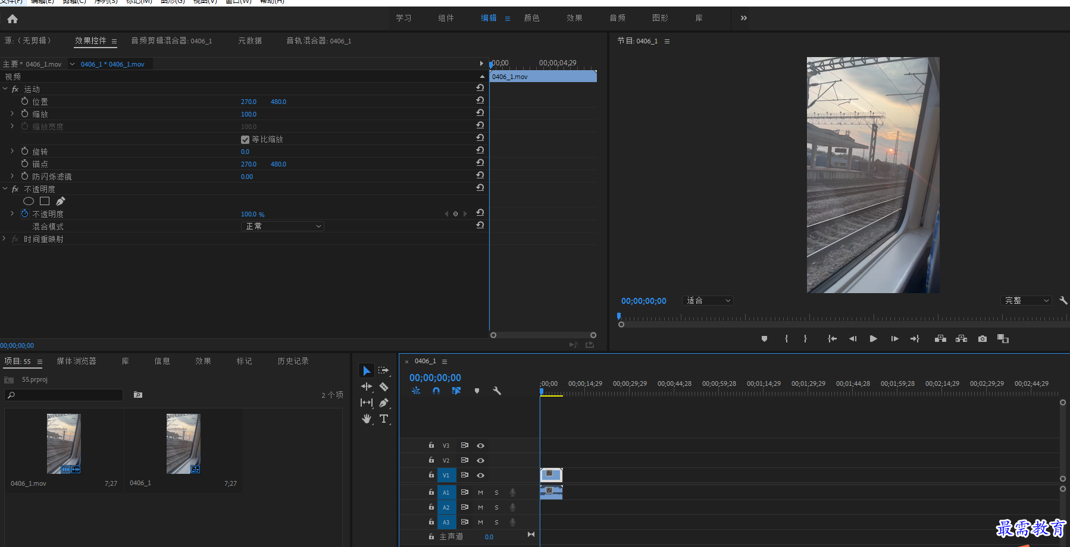Image resolution: width=1070 pixels, height=547 pixels.
Task: Expand 时间重映射 effect
Action: tap(4, 238)
